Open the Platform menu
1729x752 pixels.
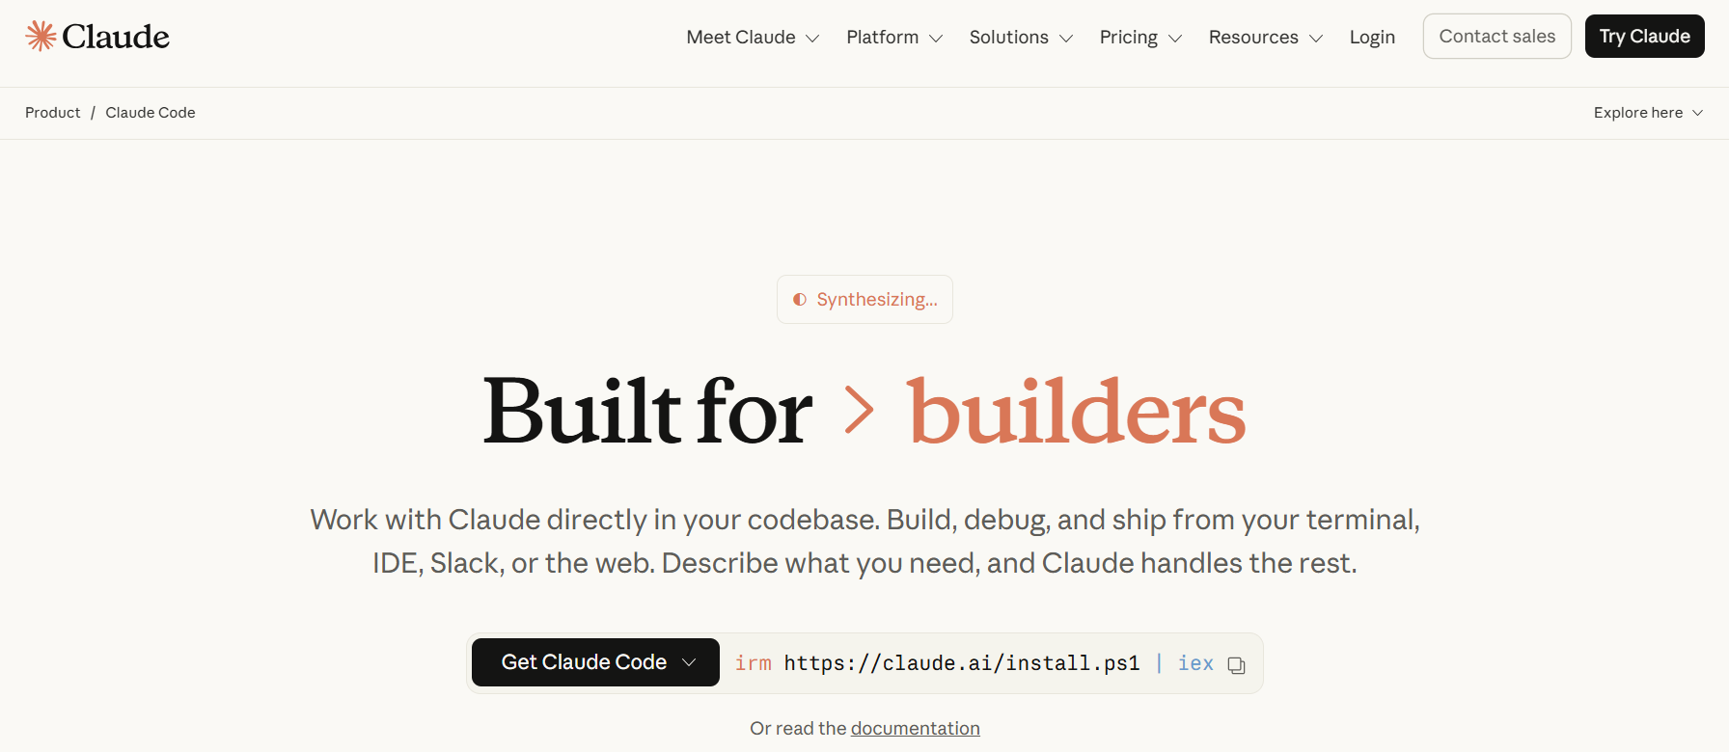(894, 37)
